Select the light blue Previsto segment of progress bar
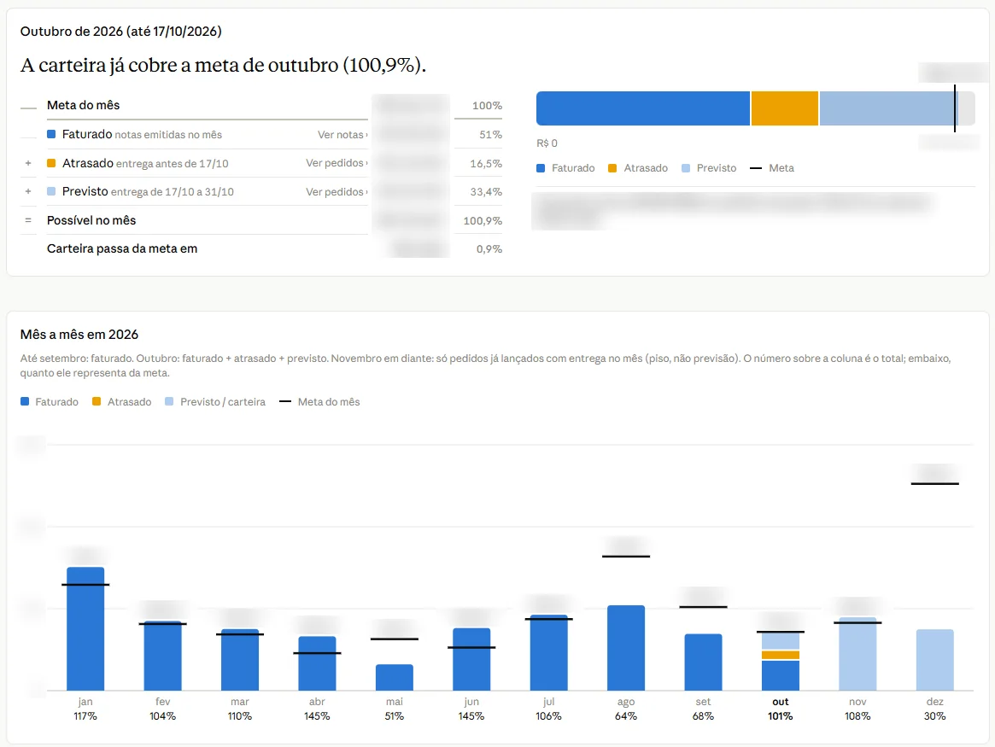The image size is (995, 747). [888, 108]
